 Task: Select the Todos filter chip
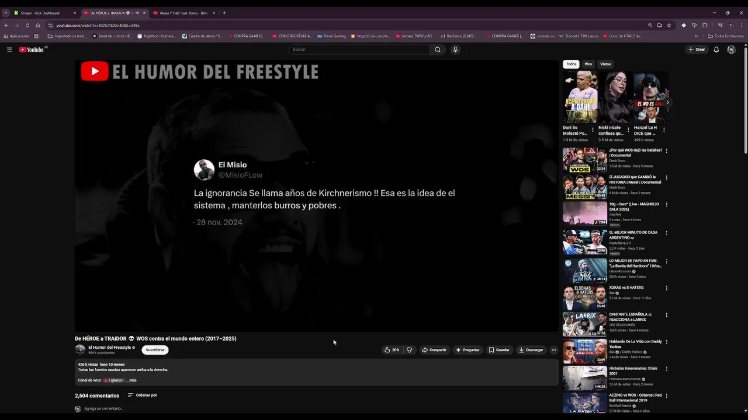(571, 64)
